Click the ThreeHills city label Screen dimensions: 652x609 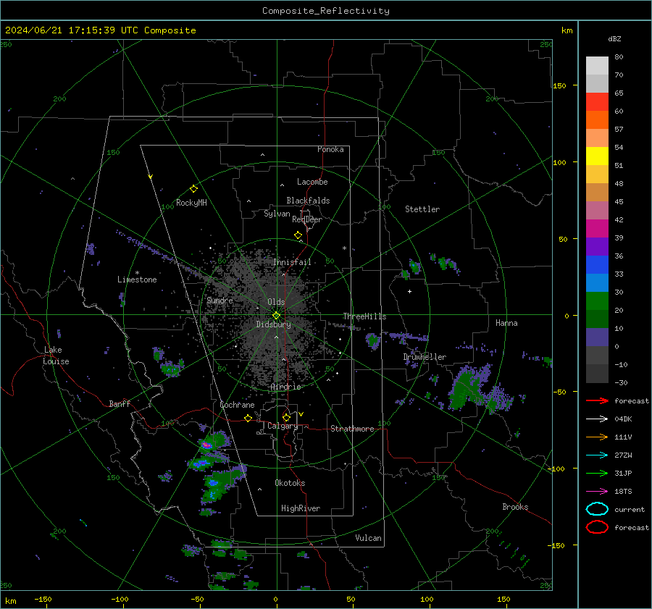tap(364, 316)
